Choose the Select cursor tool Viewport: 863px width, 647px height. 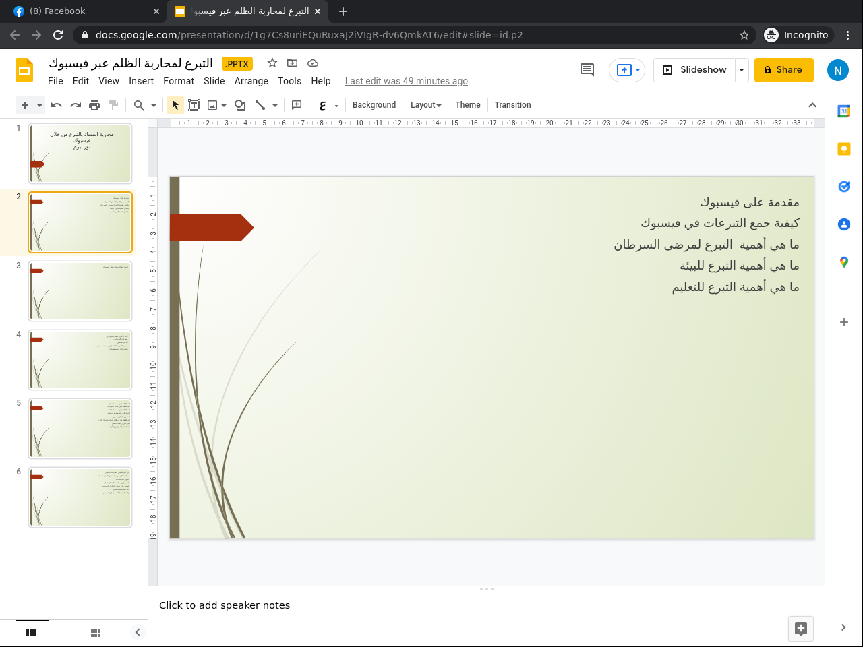point(175,105)
